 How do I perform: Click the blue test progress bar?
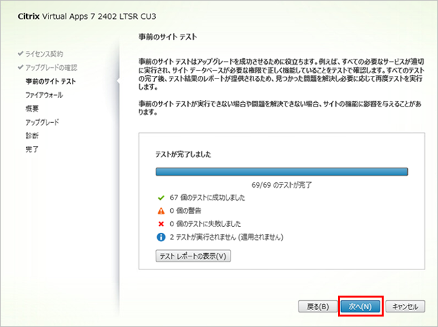coord(282,172)
